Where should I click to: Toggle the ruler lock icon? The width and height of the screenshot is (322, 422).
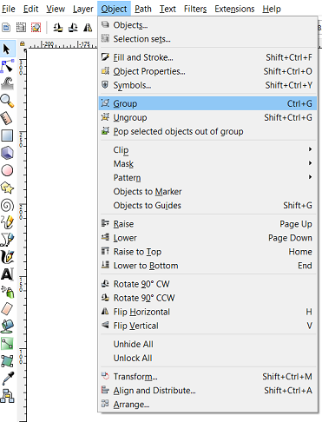tap(22, 43)
